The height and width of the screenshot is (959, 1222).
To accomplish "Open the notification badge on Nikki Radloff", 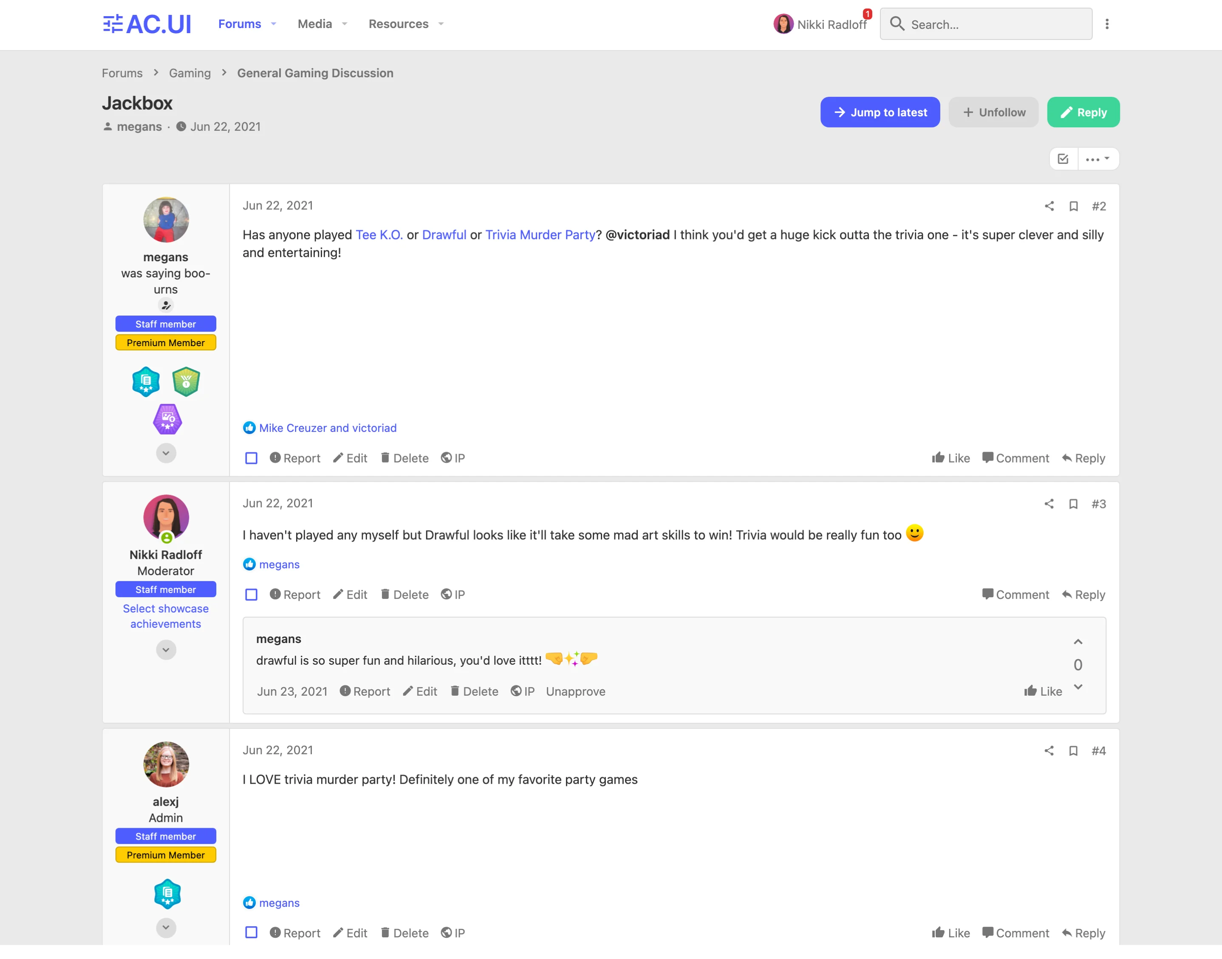I will point(868,14).
